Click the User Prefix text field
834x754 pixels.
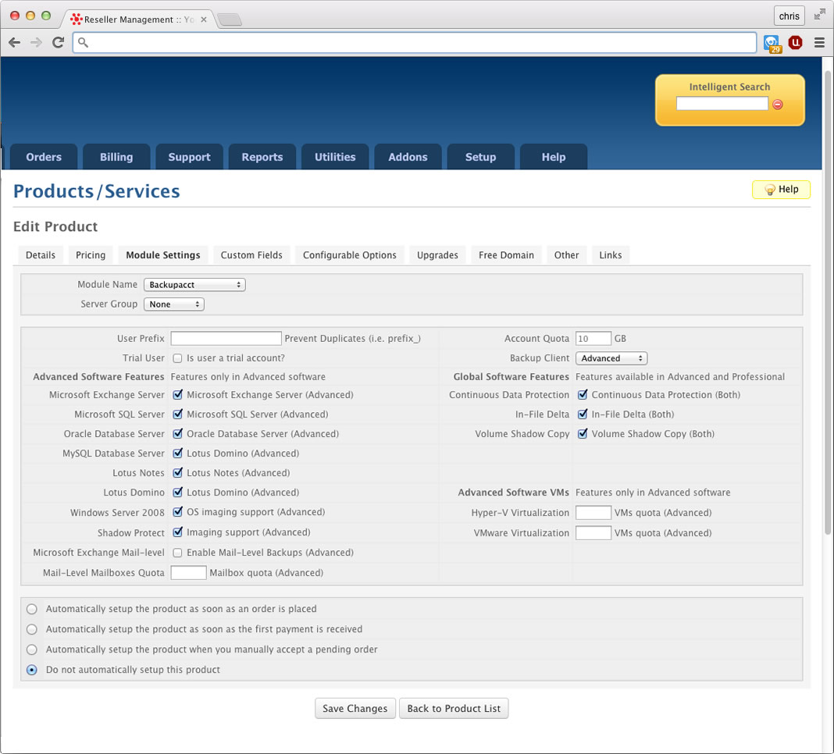(x=226, y=338)
